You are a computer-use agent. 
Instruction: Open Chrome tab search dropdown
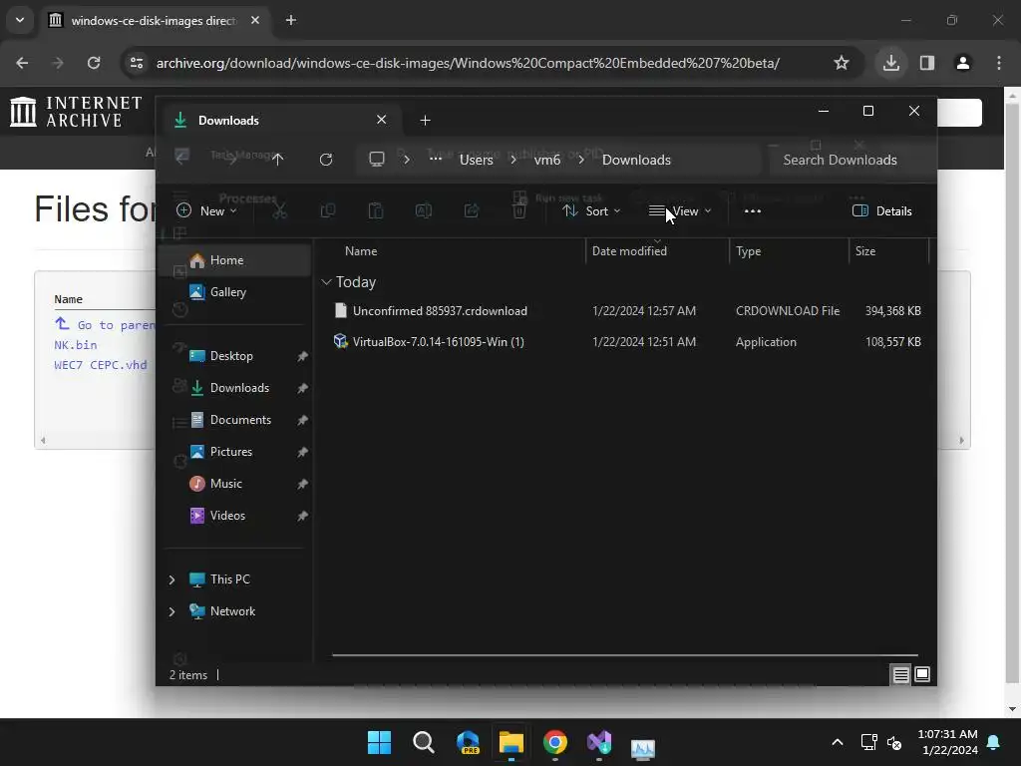(x=20, y=20)
